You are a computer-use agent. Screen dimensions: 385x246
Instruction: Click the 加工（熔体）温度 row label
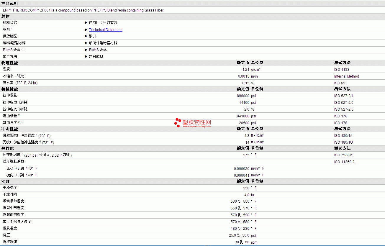tap(17, 222)
